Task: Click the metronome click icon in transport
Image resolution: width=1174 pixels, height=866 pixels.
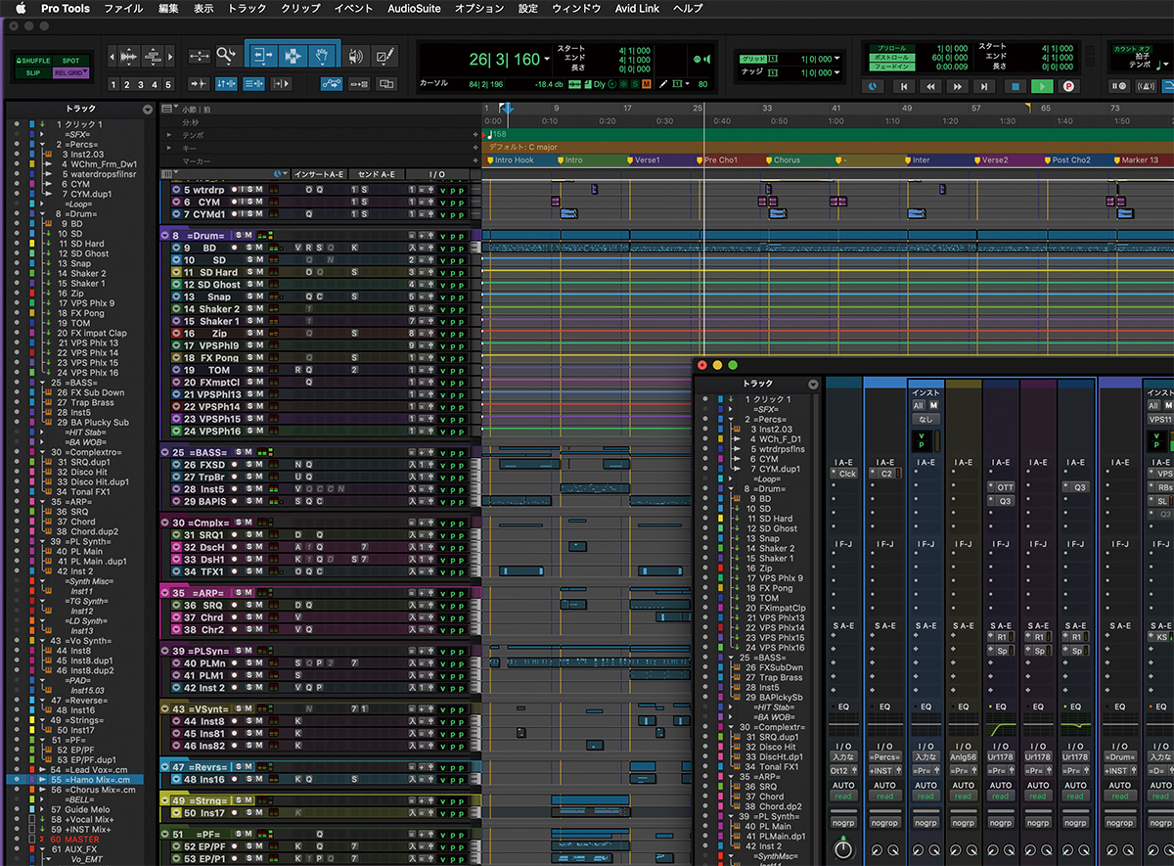Action: click(x=1146, y=86)
